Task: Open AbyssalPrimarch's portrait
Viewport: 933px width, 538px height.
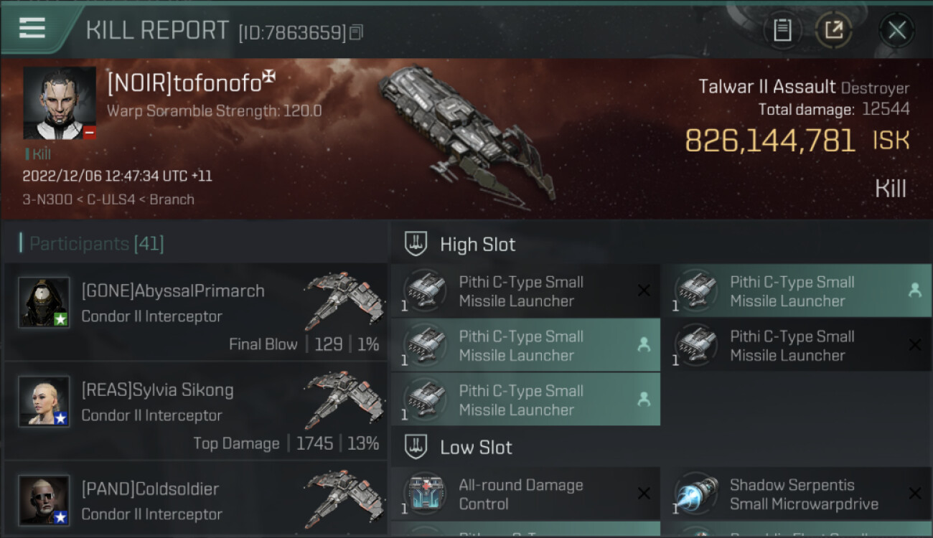Action: [44, 302]
